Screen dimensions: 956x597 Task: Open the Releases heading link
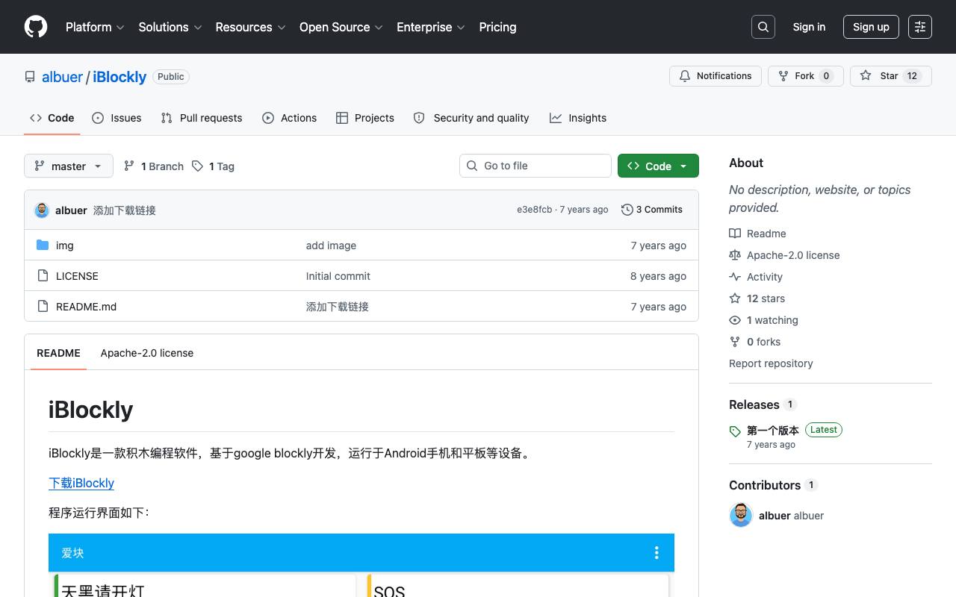[x=754, y=404]
